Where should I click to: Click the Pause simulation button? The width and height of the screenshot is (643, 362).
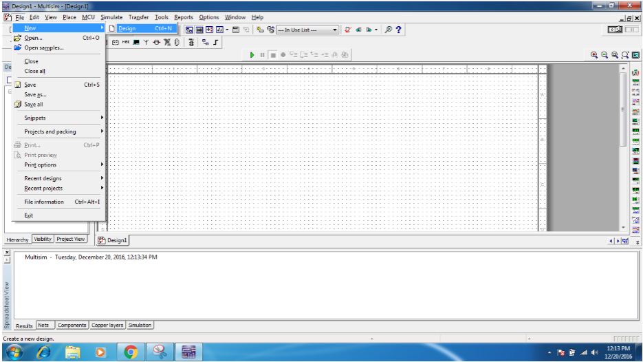click(x=263, y=54)
